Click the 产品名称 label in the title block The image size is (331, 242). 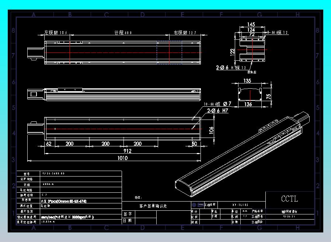click(257, 211)
